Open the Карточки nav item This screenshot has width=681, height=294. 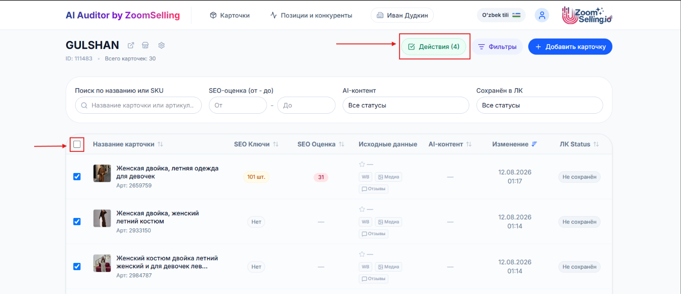tap(230, 15)
